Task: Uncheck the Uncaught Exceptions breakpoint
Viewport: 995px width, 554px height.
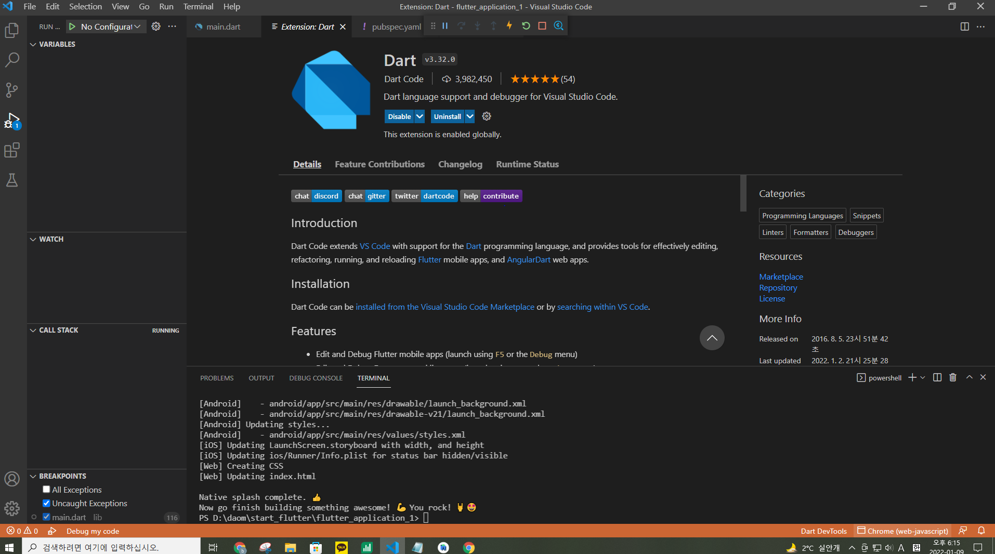Action: pos(46,503)
